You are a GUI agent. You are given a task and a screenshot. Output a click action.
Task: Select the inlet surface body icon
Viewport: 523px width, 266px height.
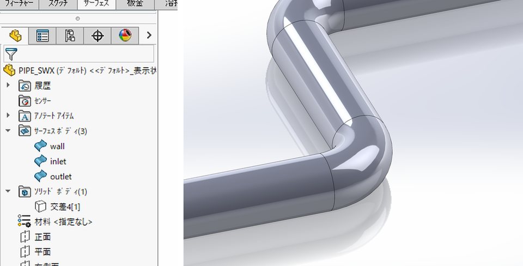tap(40, 161)
